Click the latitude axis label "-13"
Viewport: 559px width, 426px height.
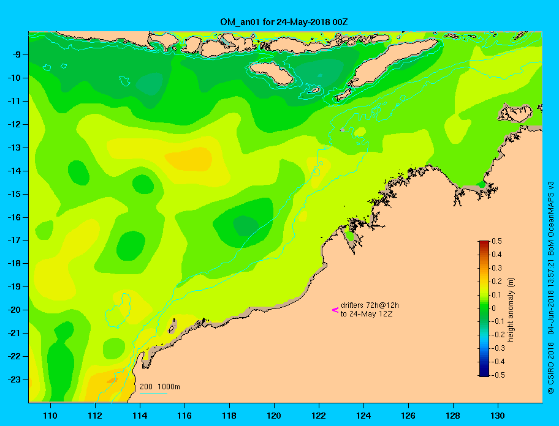(x=14, y=148)
